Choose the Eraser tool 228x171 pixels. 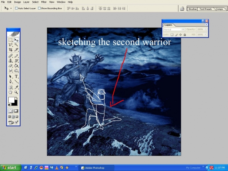(x=10, y=66)
